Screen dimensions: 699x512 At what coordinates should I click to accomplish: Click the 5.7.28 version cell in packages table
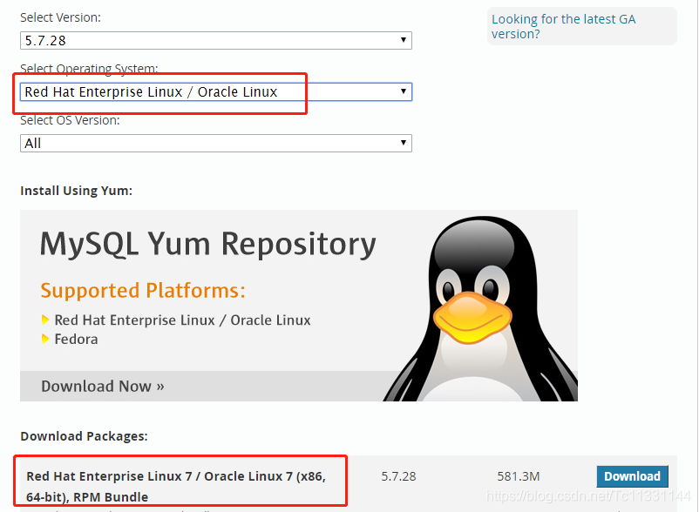pyautogui.click(x=398, y=476)
